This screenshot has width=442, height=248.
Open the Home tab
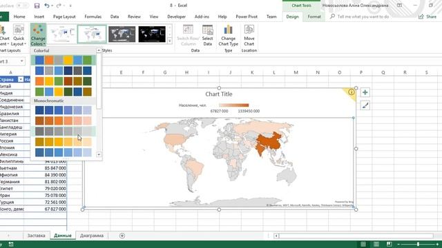19,17
